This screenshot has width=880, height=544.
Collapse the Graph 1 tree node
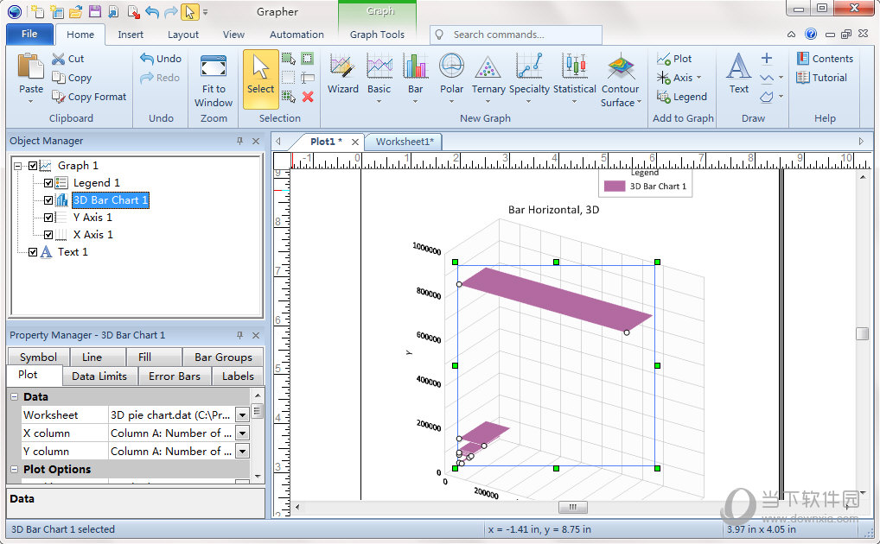click(18, 166)
